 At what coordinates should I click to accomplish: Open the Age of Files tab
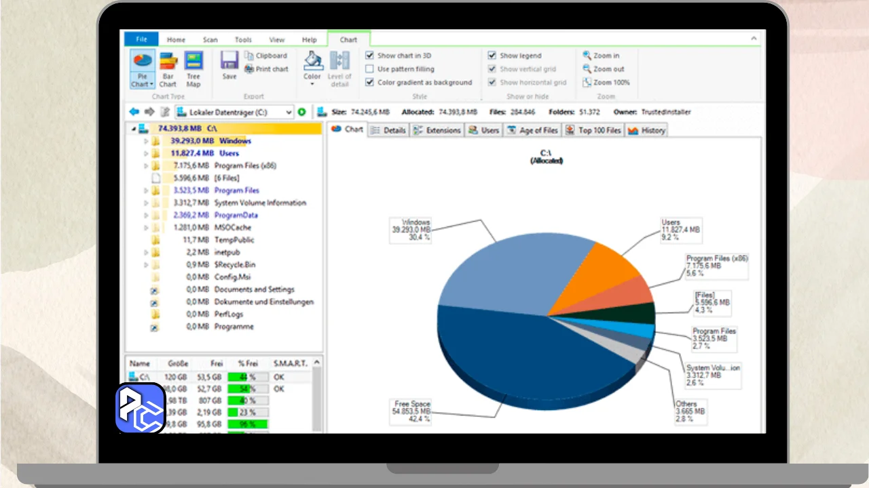coord(533,130)
